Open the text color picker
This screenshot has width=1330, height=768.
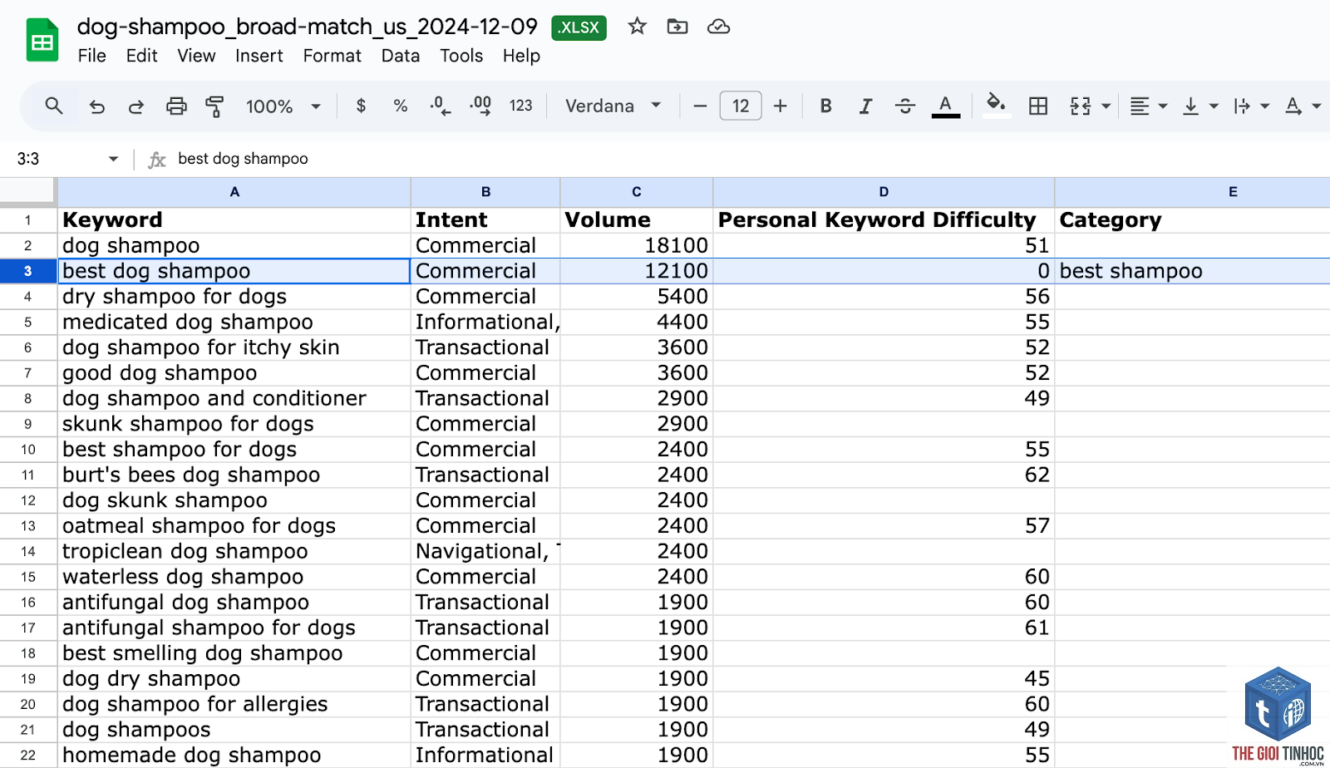click(x=945, y=106)
